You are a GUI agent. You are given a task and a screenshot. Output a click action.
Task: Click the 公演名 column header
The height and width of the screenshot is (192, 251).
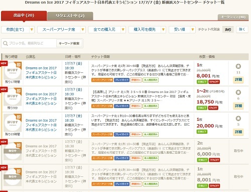click(31, 57)
